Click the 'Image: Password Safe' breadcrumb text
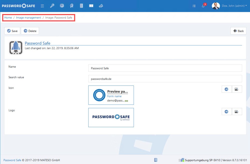This screenshot has width=250, height=164. tap(59, 18)
